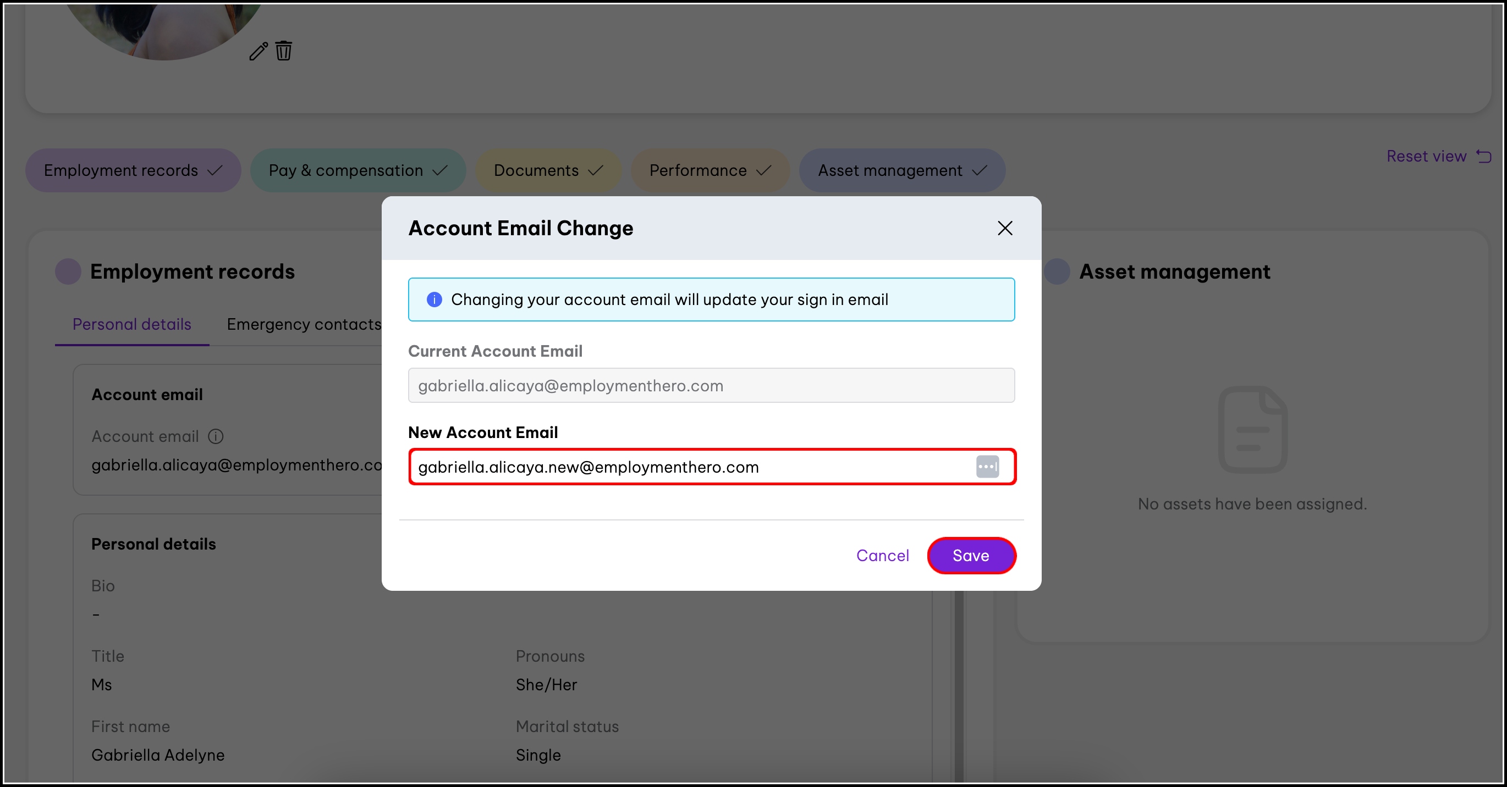Toggle the Pay & compensation filter chip
The width and height of the screenshot is (1507, 787).
tap(358, 170)
